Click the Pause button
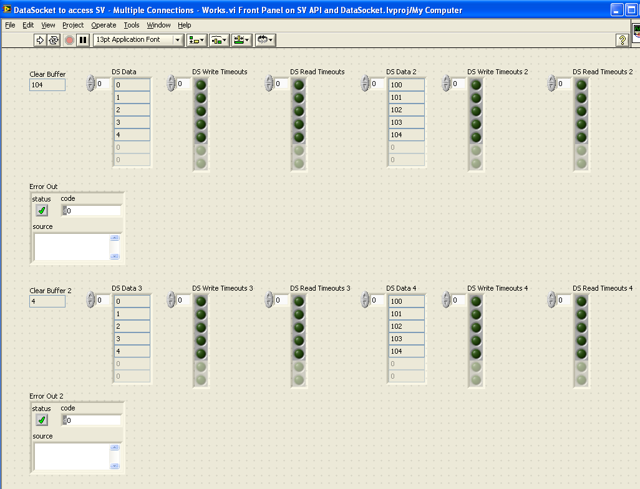Viewport: 640px width, 489px height. pos(83,40)
